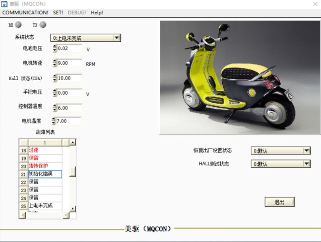The image size is (321, 242).
Task: Click the 电池电压 field showing 0.02
Action: [x=69, y=49]
